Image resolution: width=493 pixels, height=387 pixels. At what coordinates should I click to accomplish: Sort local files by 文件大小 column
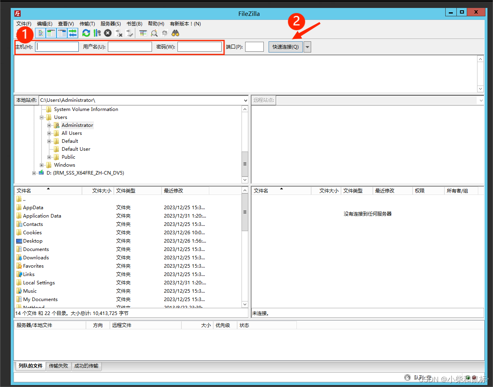[x=98, y=191]
